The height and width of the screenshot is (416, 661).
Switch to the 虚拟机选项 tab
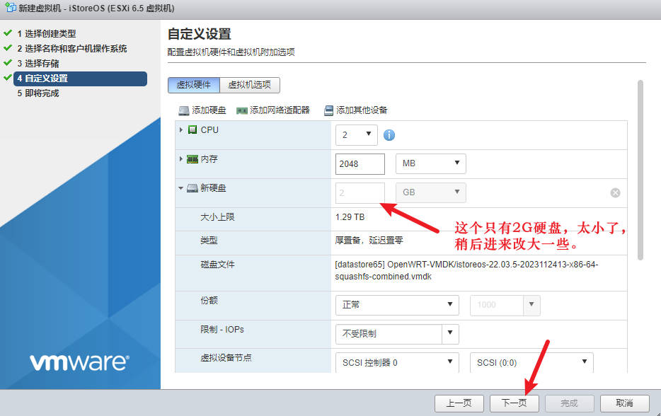coord(250,85)
